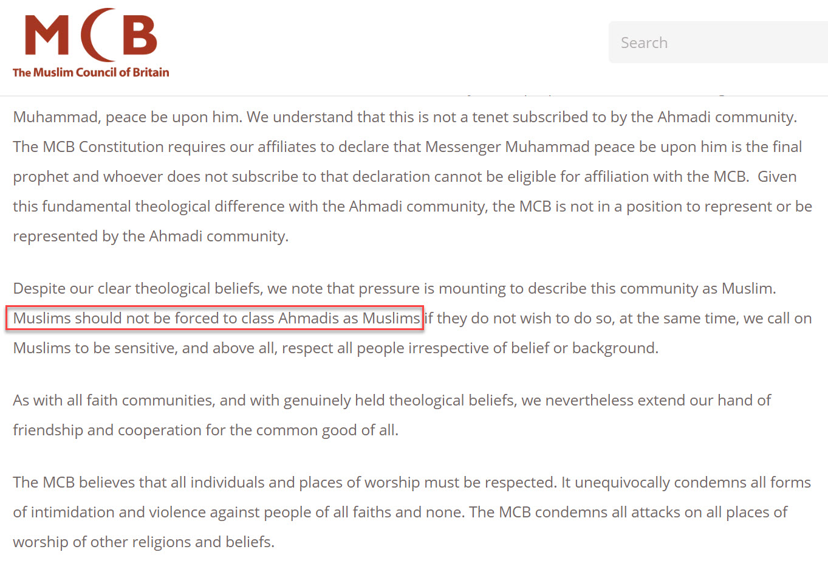Click 'The Muslim Council of Britain' tagline

pyautogui.click(x=91, y=72)
